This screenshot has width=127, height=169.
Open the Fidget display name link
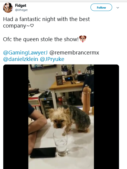click(20, 5)
